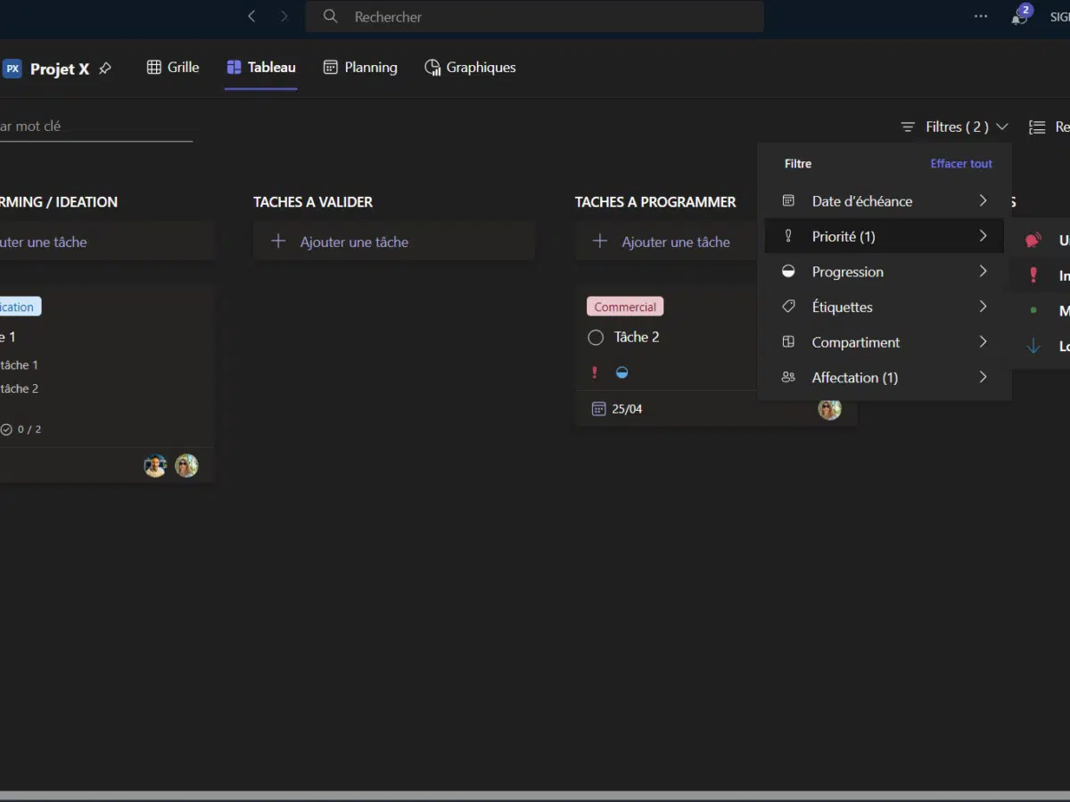Click the pin icon next to Projet X
Screen dimensions: 1070x802
pos(105,69)
